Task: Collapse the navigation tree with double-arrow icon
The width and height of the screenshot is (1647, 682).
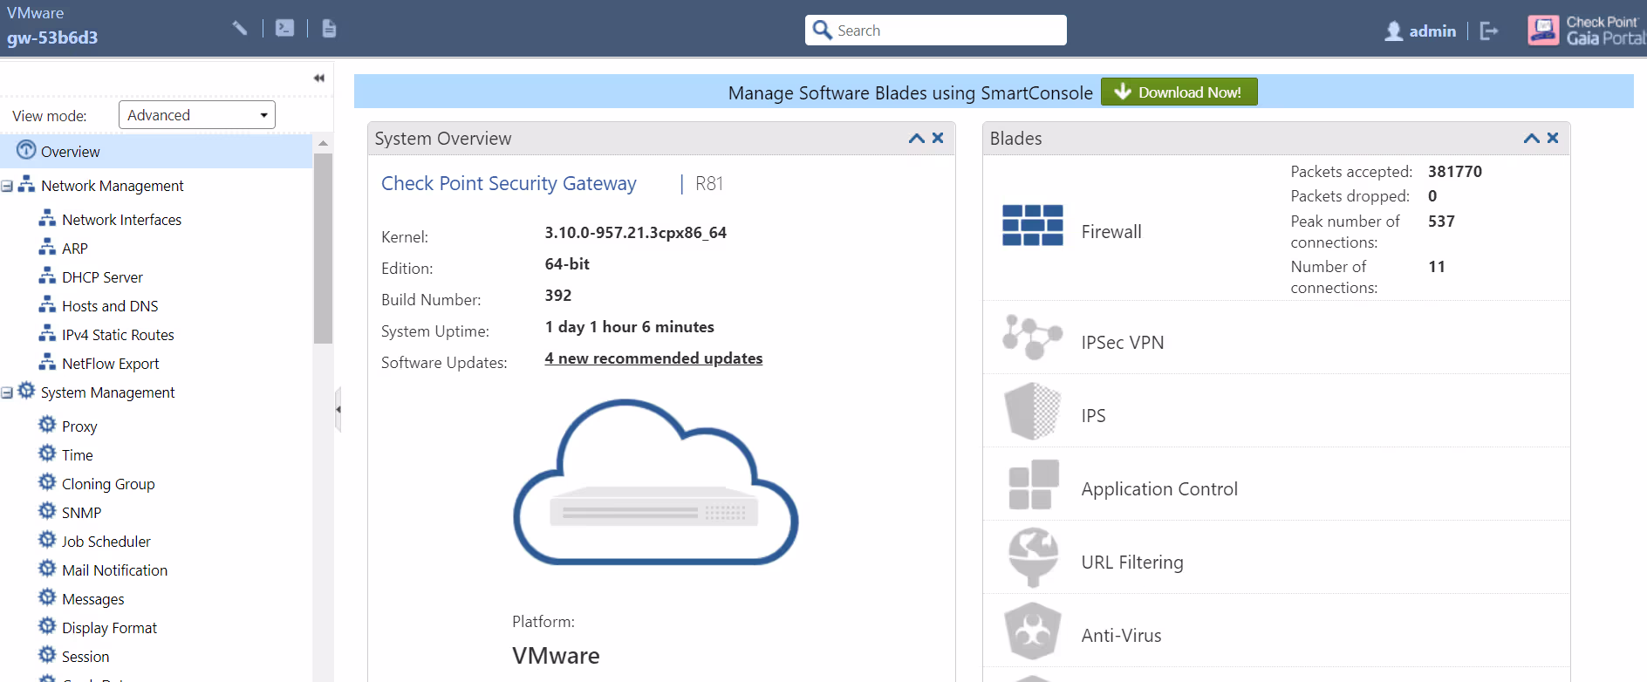Action: pos(319,78)
